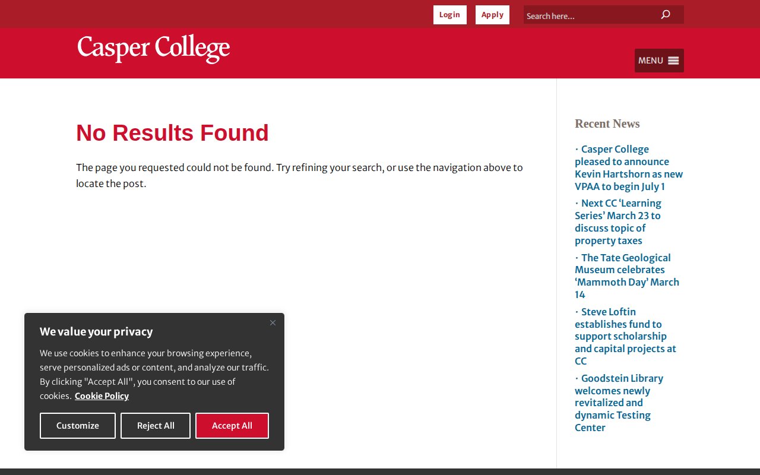Screen dimensions: 760x475
Task: Click the "We value your privacy" title
Action: coord(96,332)
